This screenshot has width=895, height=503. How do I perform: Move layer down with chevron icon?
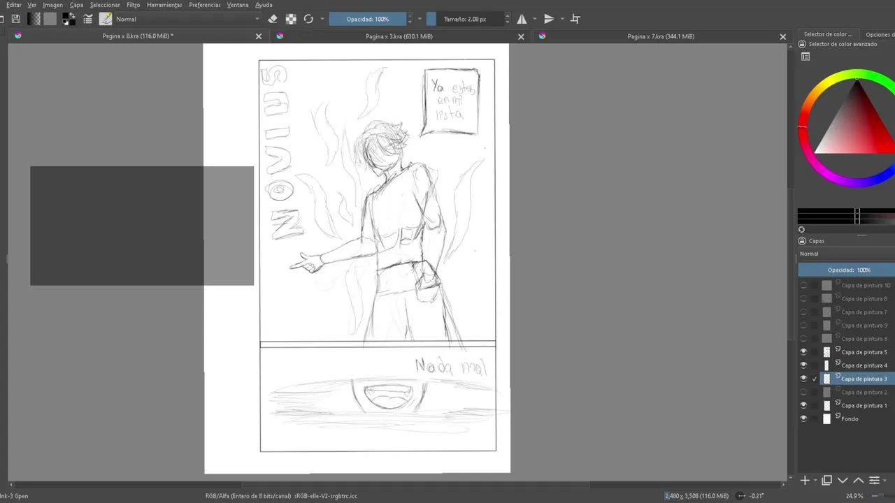(843, 481)
